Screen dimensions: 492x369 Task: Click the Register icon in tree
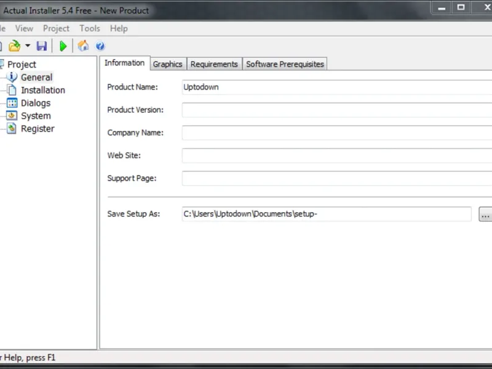click(x=12, y=129)
